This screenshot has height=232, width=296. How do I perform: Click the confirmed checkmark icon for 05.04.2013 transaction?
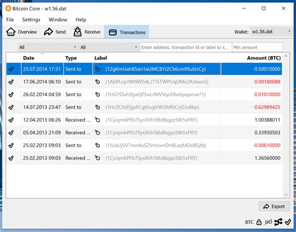pyautogui.click(x=11, y=133)
